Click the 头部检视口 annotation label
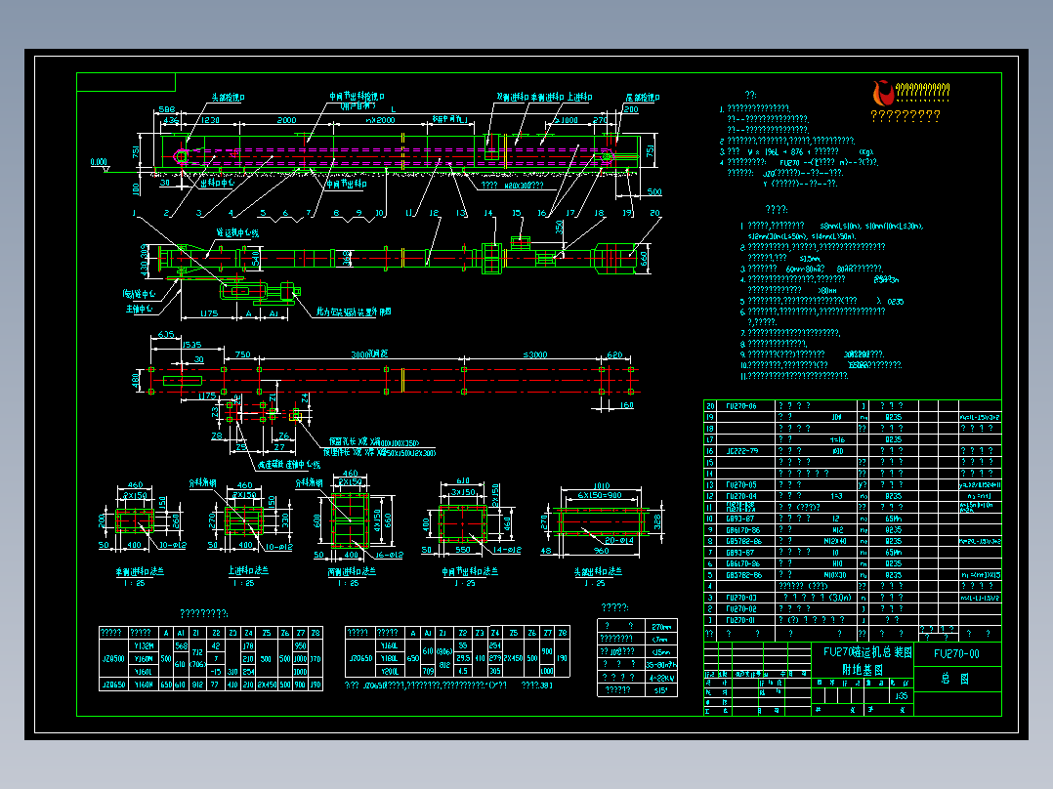 (x=229, y=98)
